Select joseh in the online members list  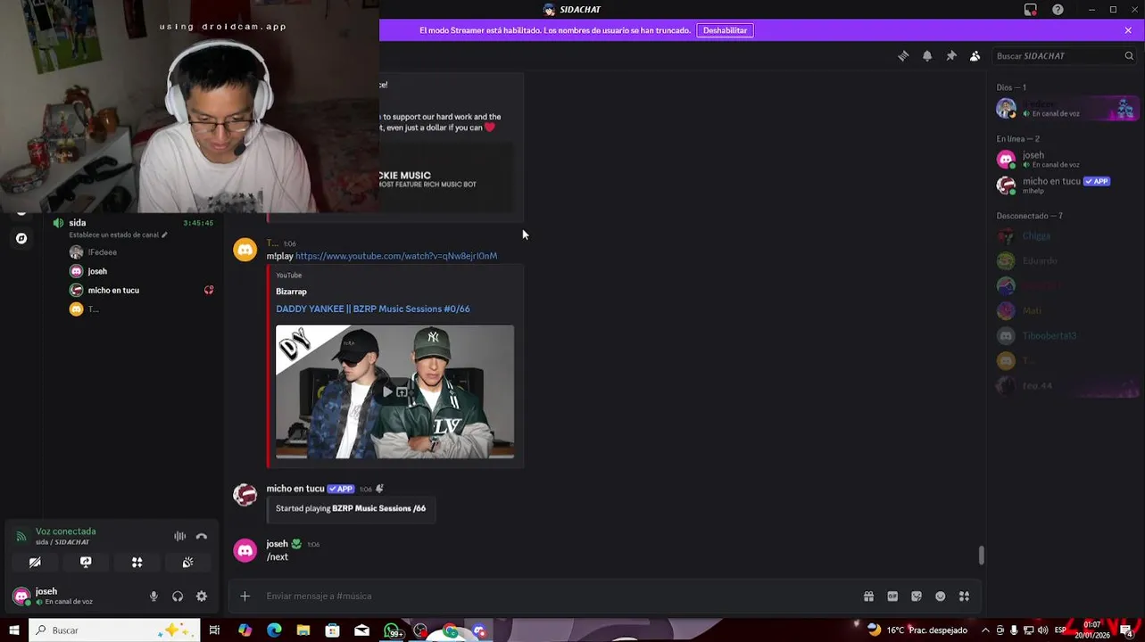(1065, 160)
